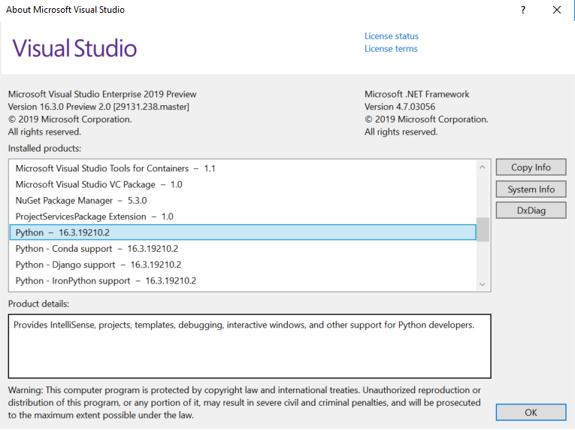Open System Info
Screen dimensions: 575x430
(531, 189)
